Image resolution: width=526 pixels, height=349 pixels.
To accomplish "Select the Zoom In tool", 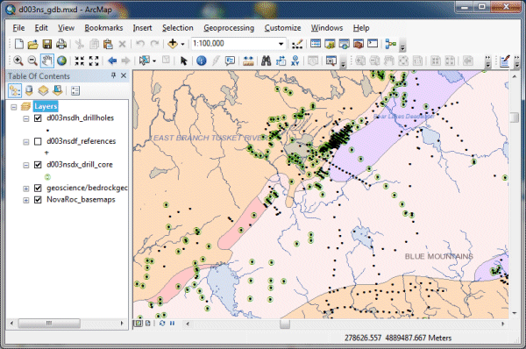I will point(18,61).
